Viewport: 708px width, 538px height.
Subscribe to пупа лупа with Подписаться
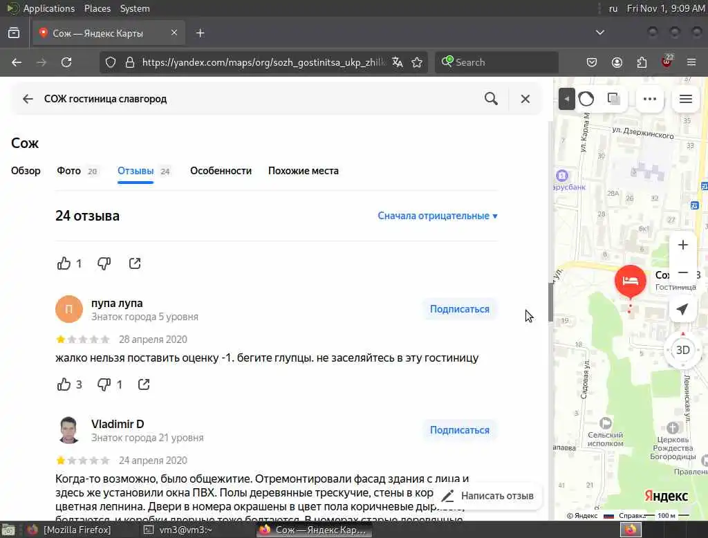(x=460, y=309)
